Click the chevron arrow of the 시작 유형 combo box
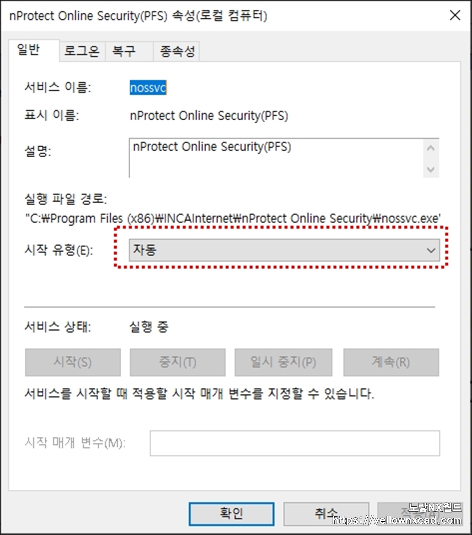This screenshot has height=535, width=472. 431,250
